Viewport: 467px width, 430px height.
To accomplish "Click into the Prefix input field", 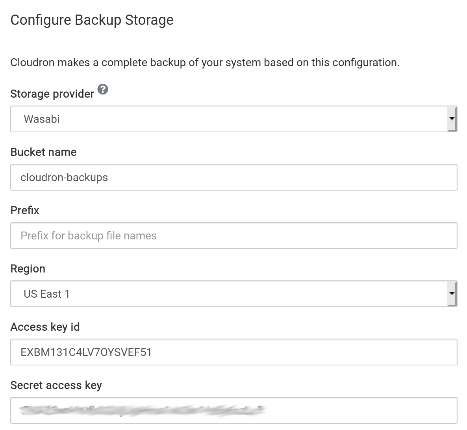I will (233, 235).
